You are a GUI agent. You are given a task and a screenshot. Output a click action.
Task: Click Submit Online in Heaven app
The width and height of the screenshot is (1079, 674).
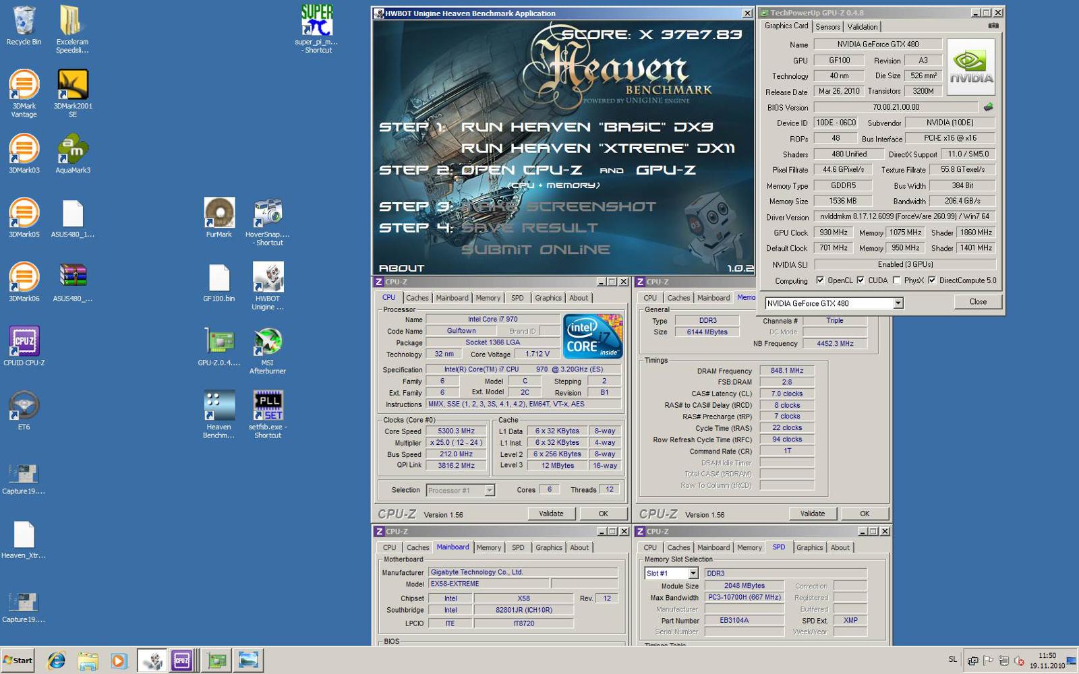click(535, 249)
